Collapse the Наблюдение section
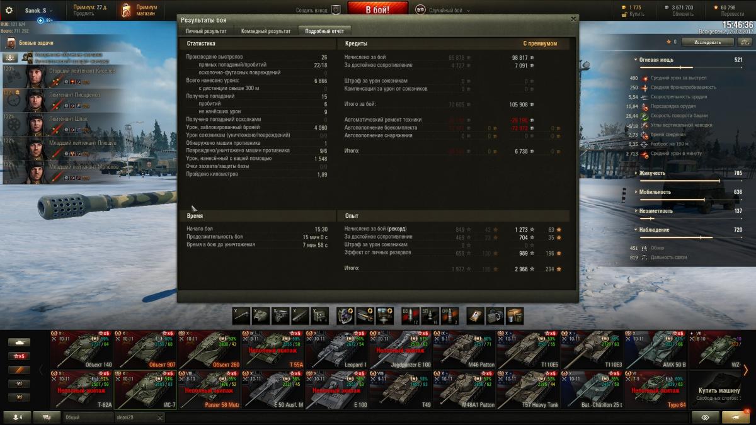 point(636,230)
